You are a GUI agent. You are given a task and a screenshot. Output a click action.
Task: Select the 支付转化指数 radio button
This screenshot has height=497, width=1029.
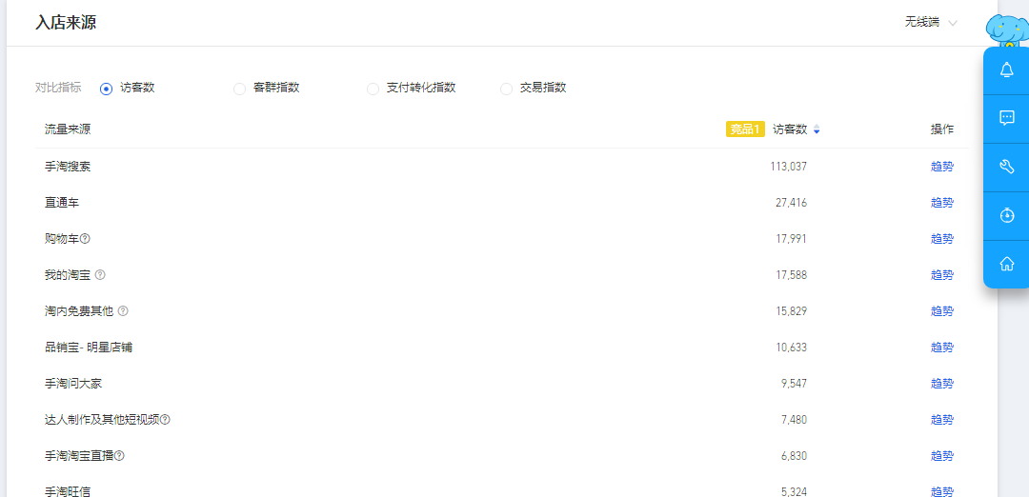point(373,89)
